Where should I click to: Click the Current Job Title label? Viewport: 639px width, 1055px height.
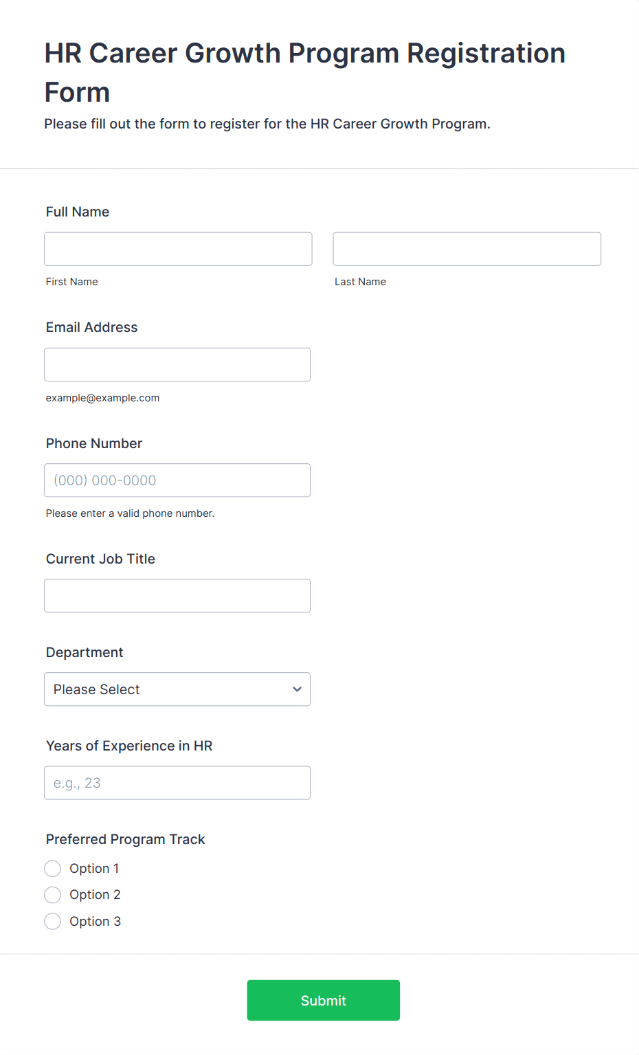point(100,559)
